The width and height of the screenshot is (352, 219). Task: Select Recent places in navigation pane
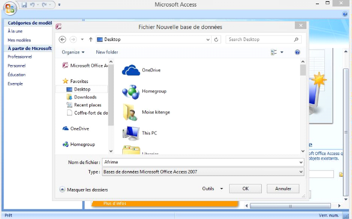tap(87, 105)
